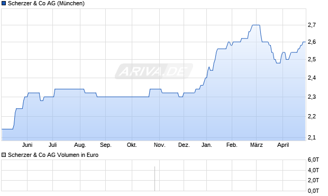328x196 pixels.
Task: Click the 'Aug.' month label
Action: (x=80, y=145)
